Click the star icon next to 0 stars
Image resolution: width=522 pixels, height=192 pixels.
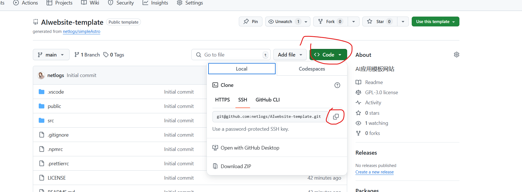(358, 113)
